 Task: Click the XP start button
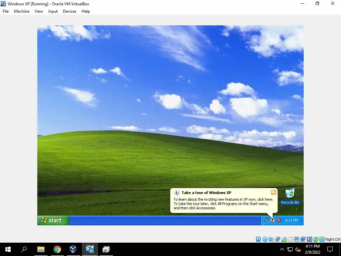53,220
